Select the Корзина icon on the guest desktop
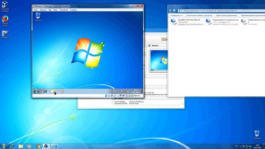The image size is (265, 149). point(38,17)
